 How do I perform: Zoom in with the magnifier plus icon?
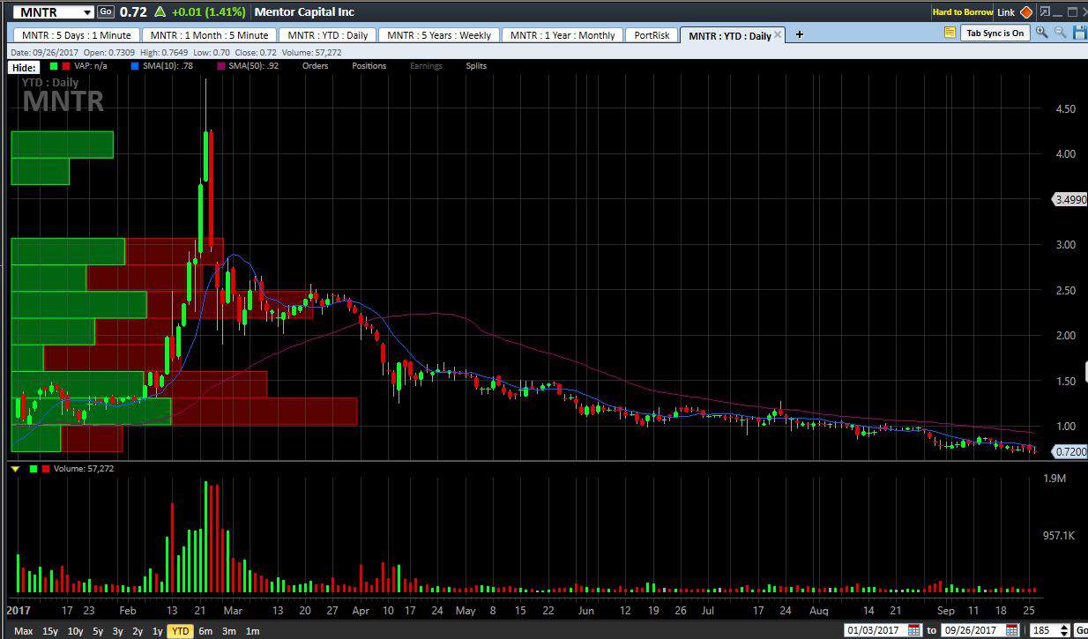1041,33
